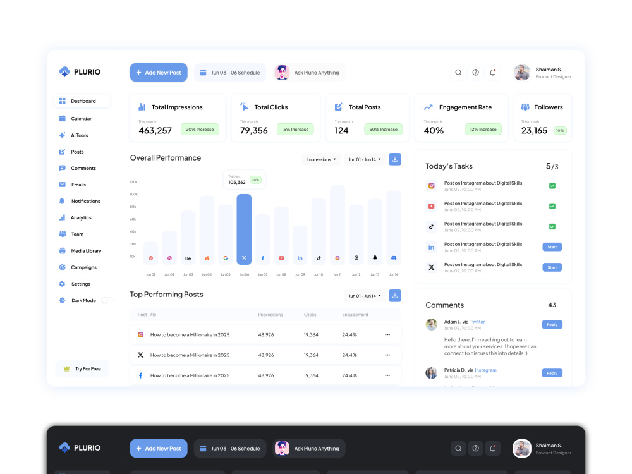Click the Try For Free button

point(82,369)
